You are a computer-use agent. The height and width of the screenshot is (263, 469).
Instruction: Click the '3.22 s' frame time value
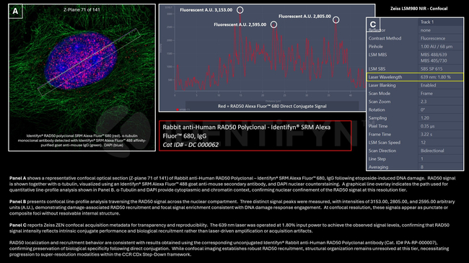coord(426,135)
